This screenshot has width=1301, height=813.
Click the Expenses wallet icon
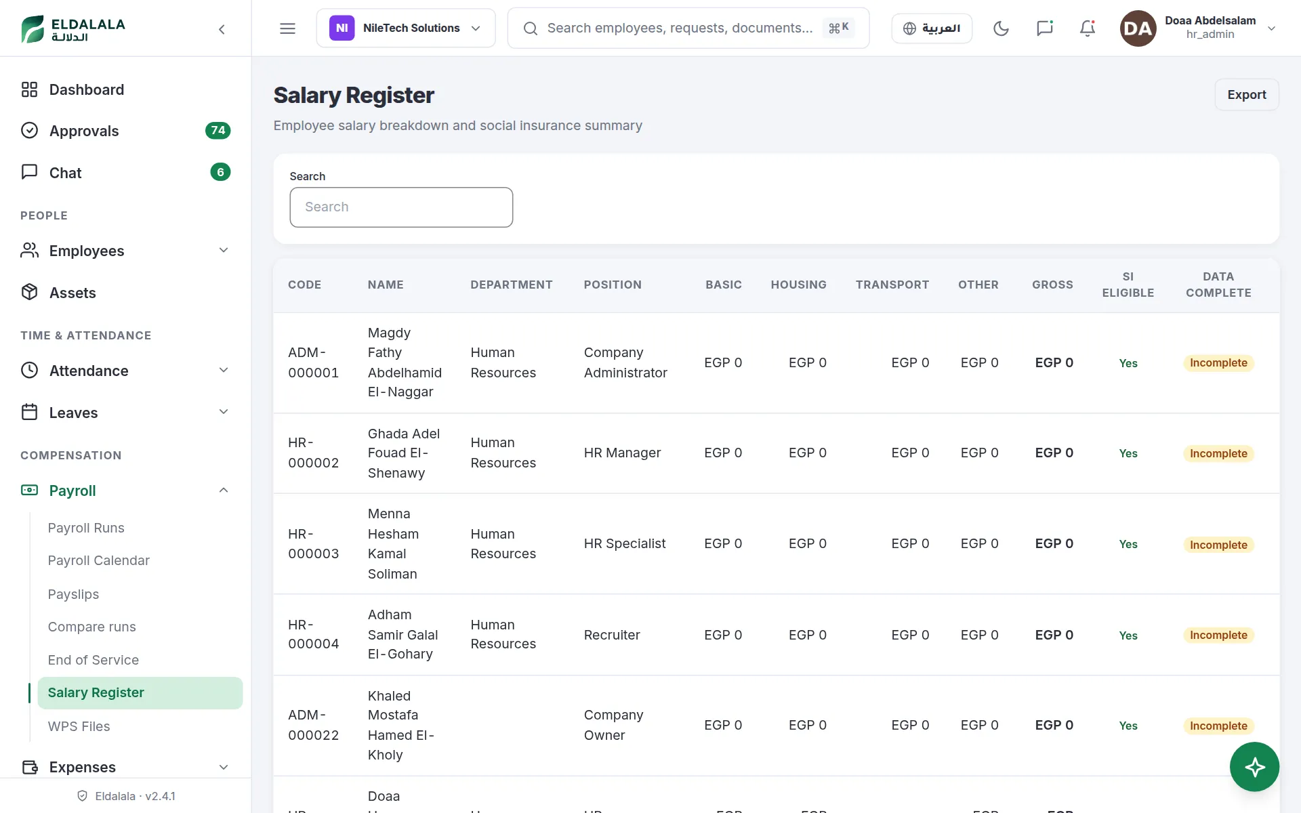click(x=29, y=767)
